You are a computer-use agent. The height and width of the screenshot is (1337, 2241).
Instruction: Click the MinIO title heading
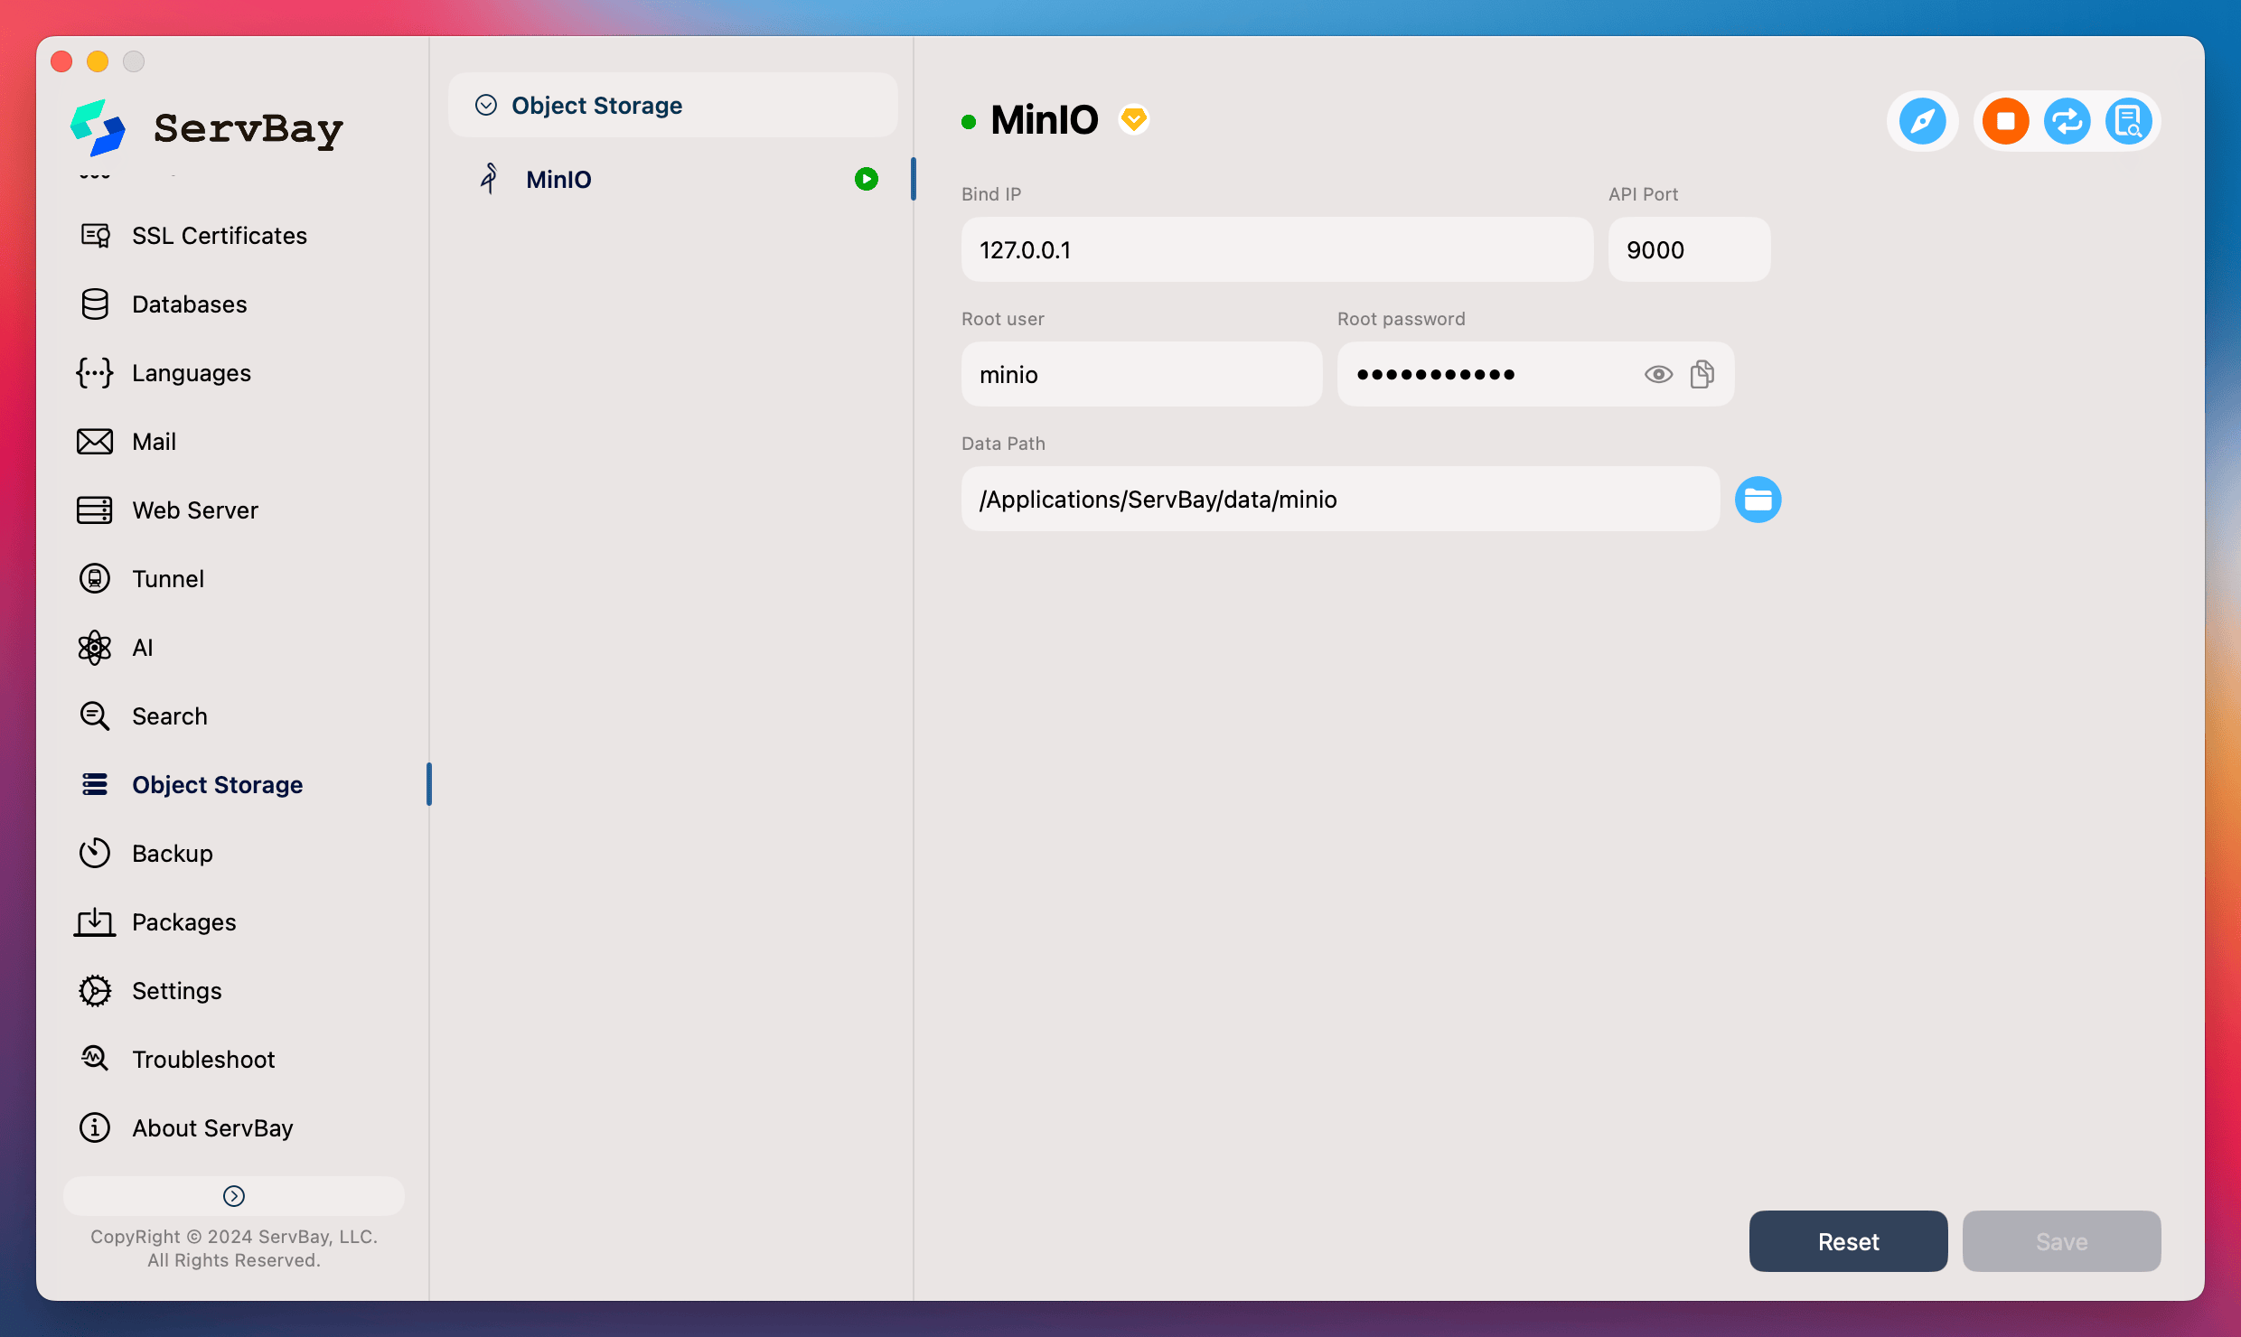(1044, 119)
